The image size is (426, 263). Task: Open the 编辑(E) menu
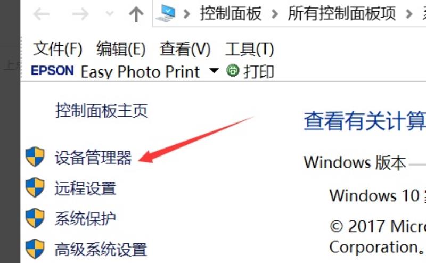[x=121, y=49]
